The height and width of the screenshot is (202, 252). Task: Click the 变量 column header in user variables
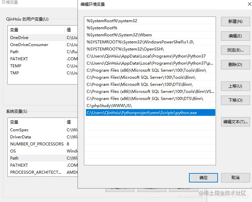pyautogui.click(x=36, y=30)
